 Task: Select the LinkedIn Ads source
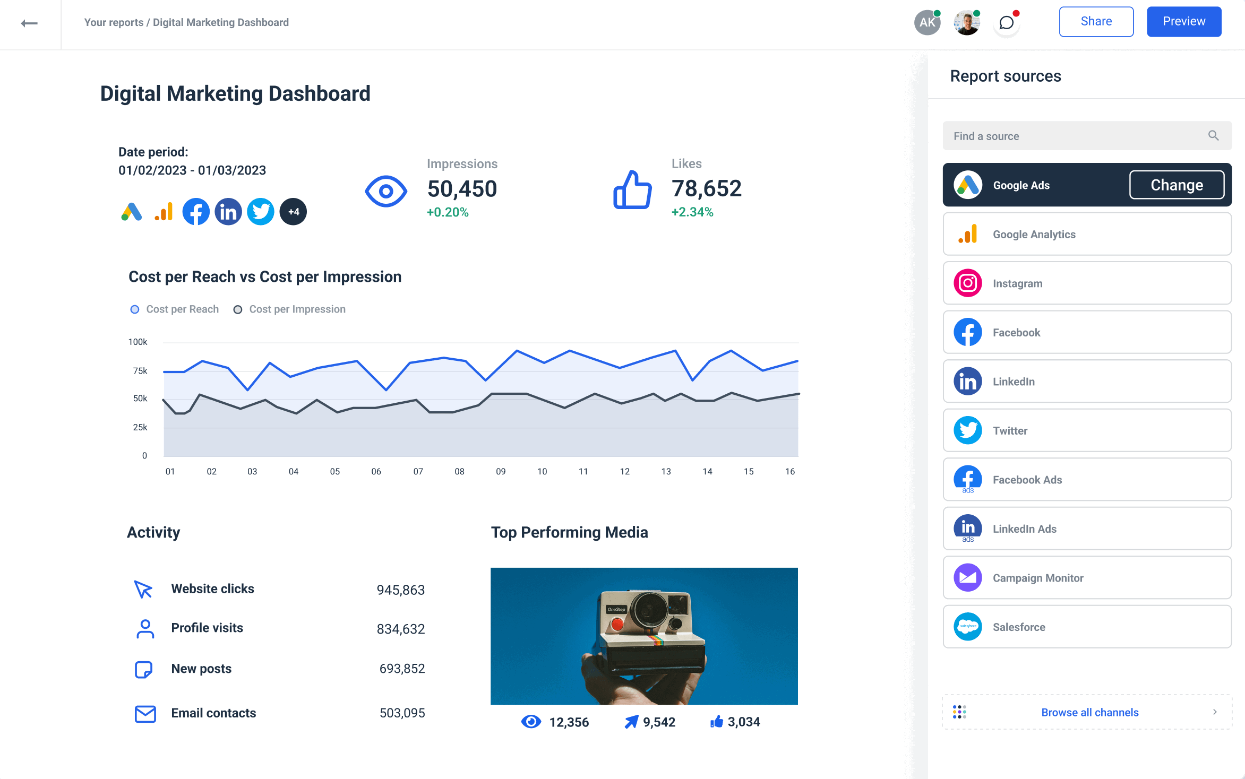coord(967,529)
